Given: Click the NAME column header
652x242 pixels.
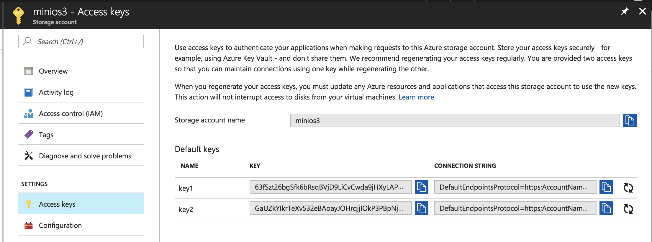Looking at the screenshot, I should click(x=189, y=166).
